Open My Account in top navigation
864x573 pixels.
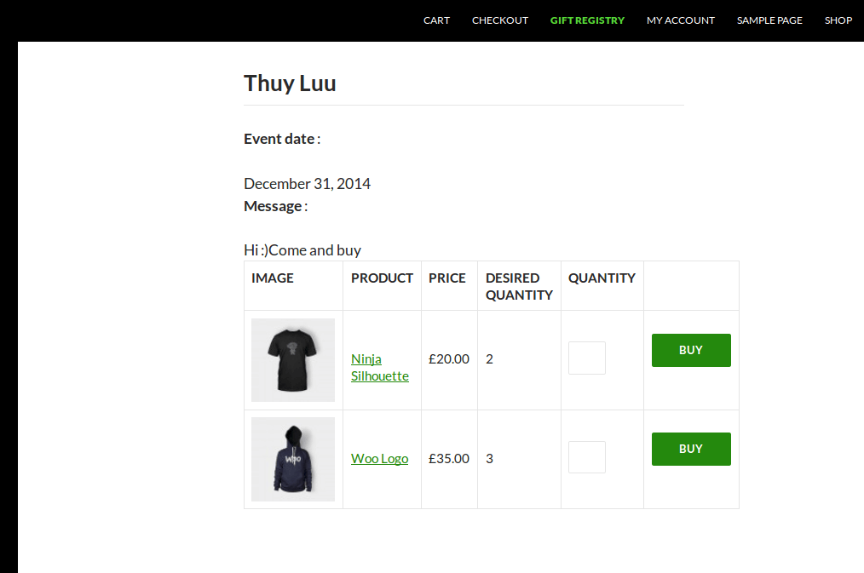(x=680, y=20)
